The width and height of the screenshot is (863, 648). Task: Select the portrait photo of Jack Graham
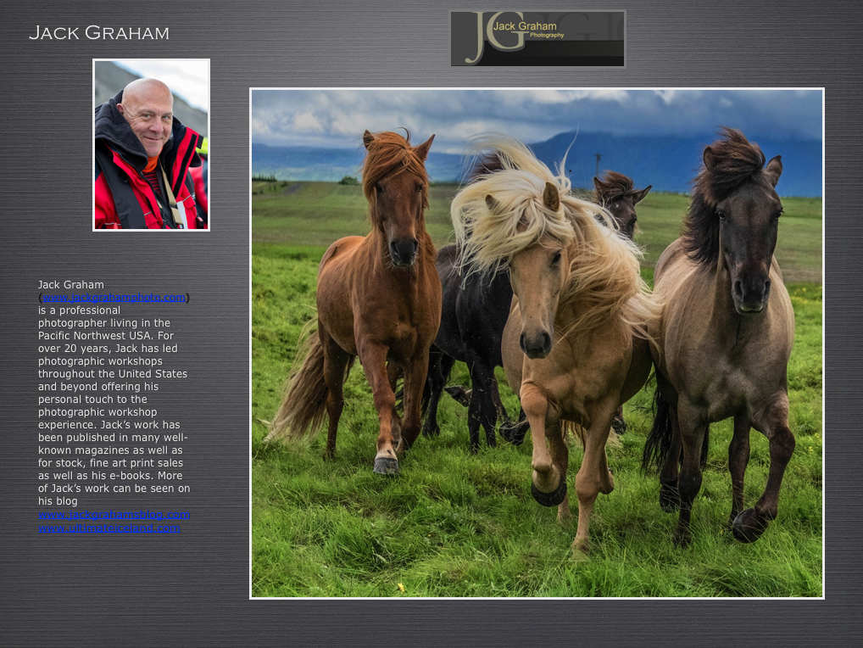coord(151,145)
